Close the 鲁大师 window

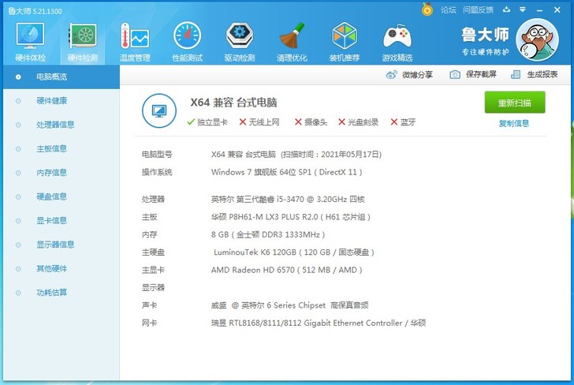click(557, 10)
